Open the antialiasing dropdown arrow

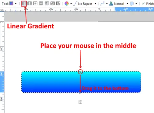(107, 4)
